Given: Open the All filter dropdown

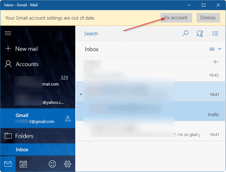Looking at the screenshot, I should pyautogui.click(x=215, y=49).
